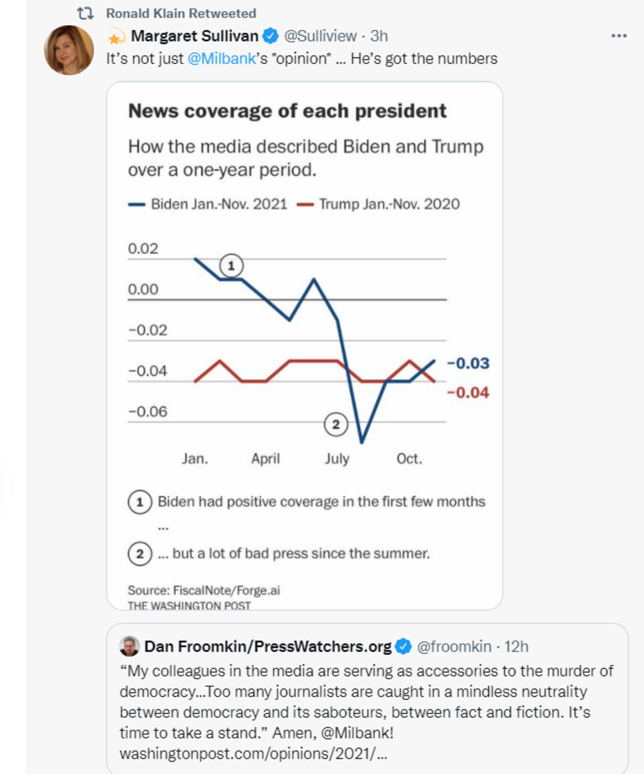This screenshot has height=774, width=644.
Task: Click the 12h quoted tweet timestamp
Action: [x=517, y=647]
